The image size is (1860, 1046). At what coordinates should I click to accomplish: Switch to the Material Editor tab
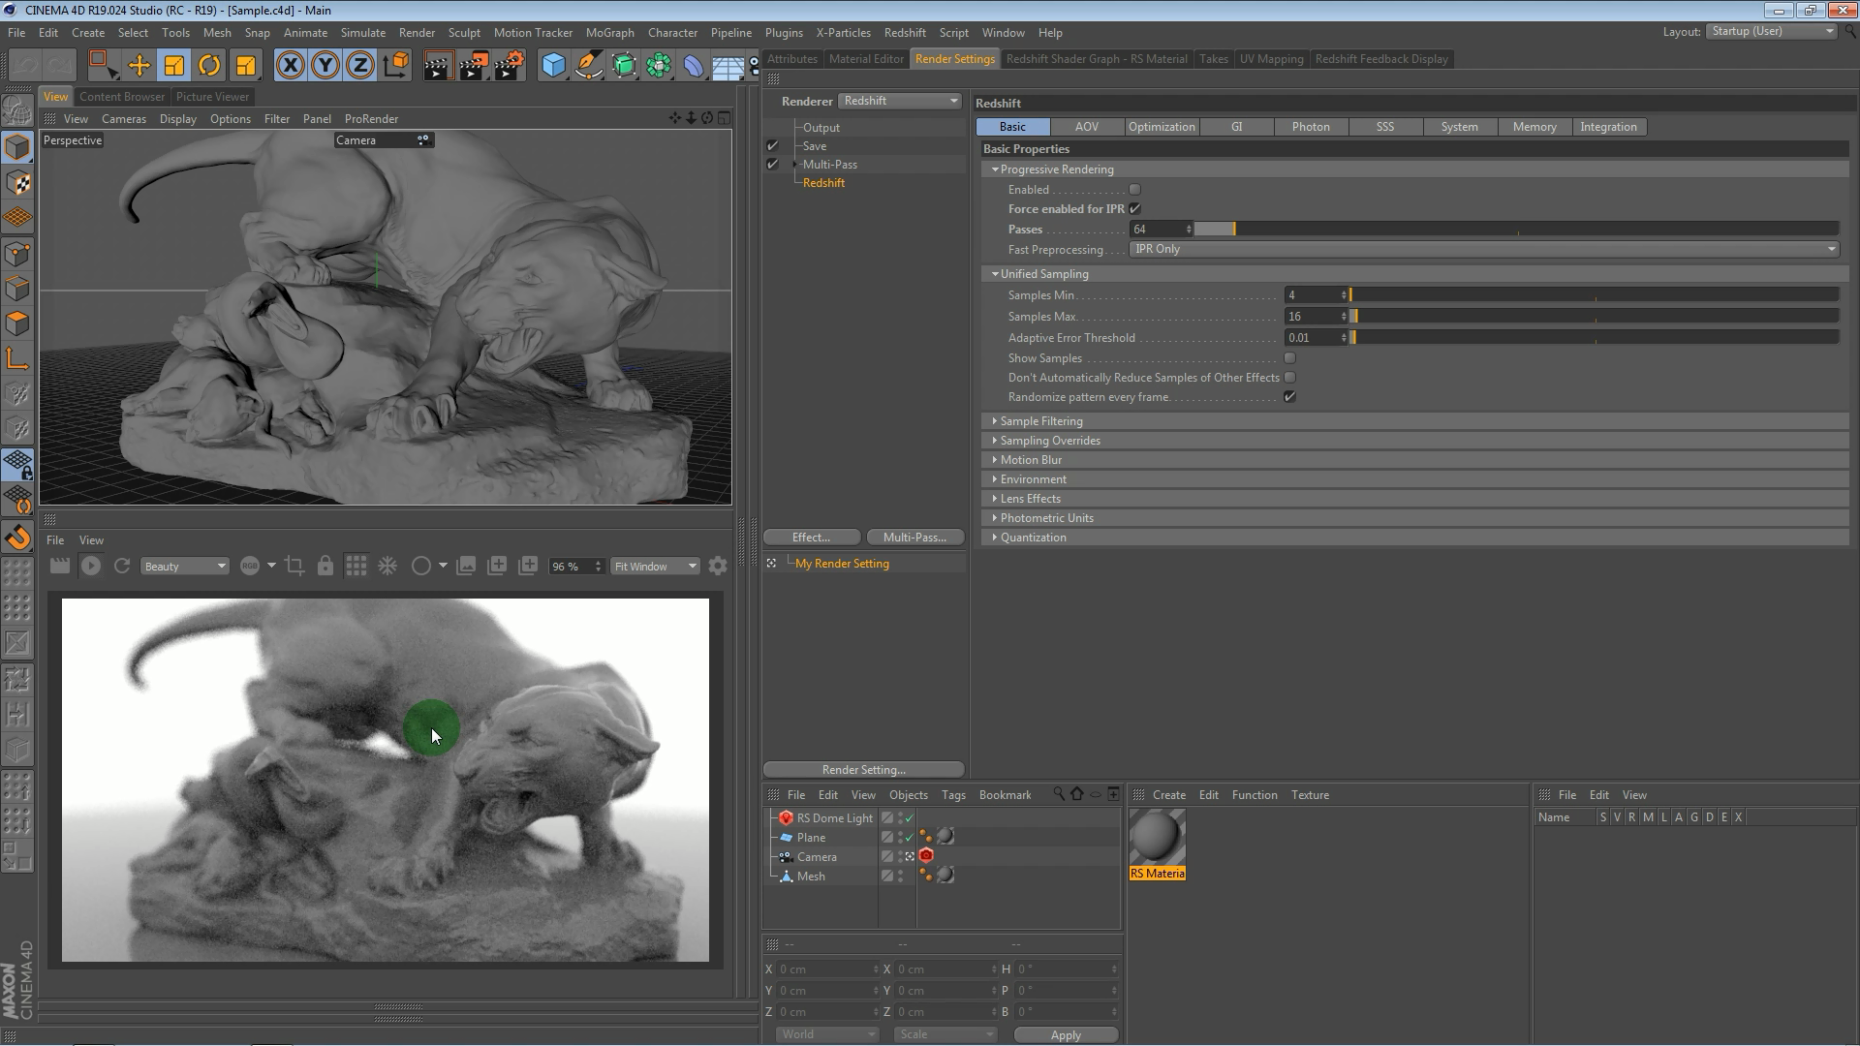(866, 59)
